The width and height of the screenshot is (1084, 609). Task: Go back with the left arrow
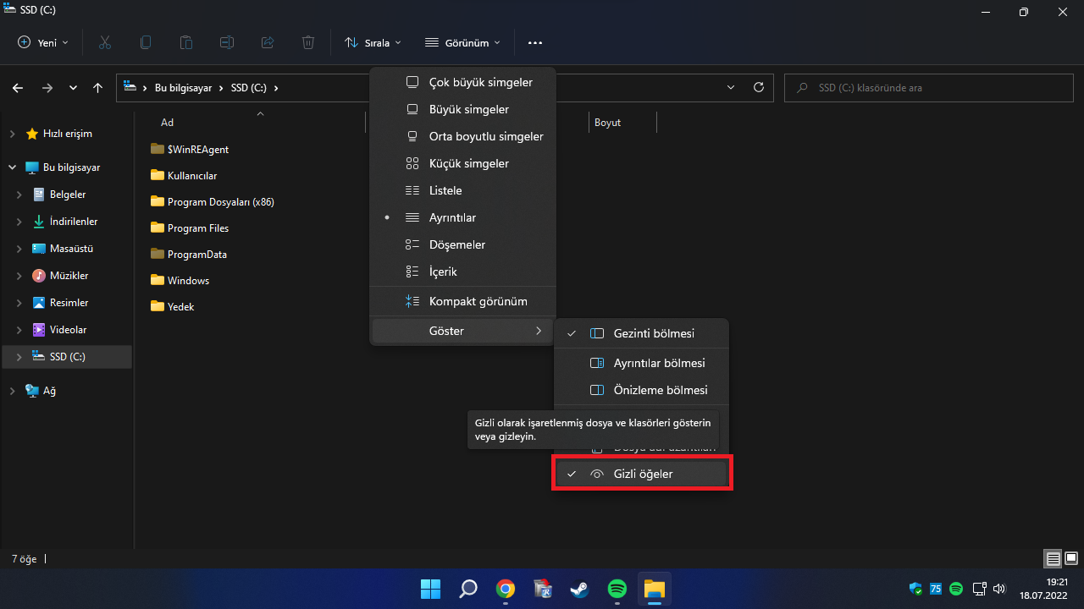pyautogui.click(x=18, y=87)
